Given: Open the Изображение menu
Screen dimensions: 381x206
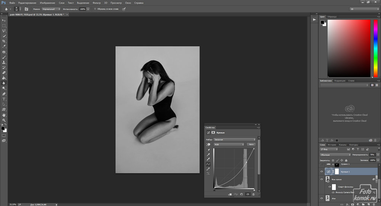Looking at the screenshot, I should pos(47,3).
